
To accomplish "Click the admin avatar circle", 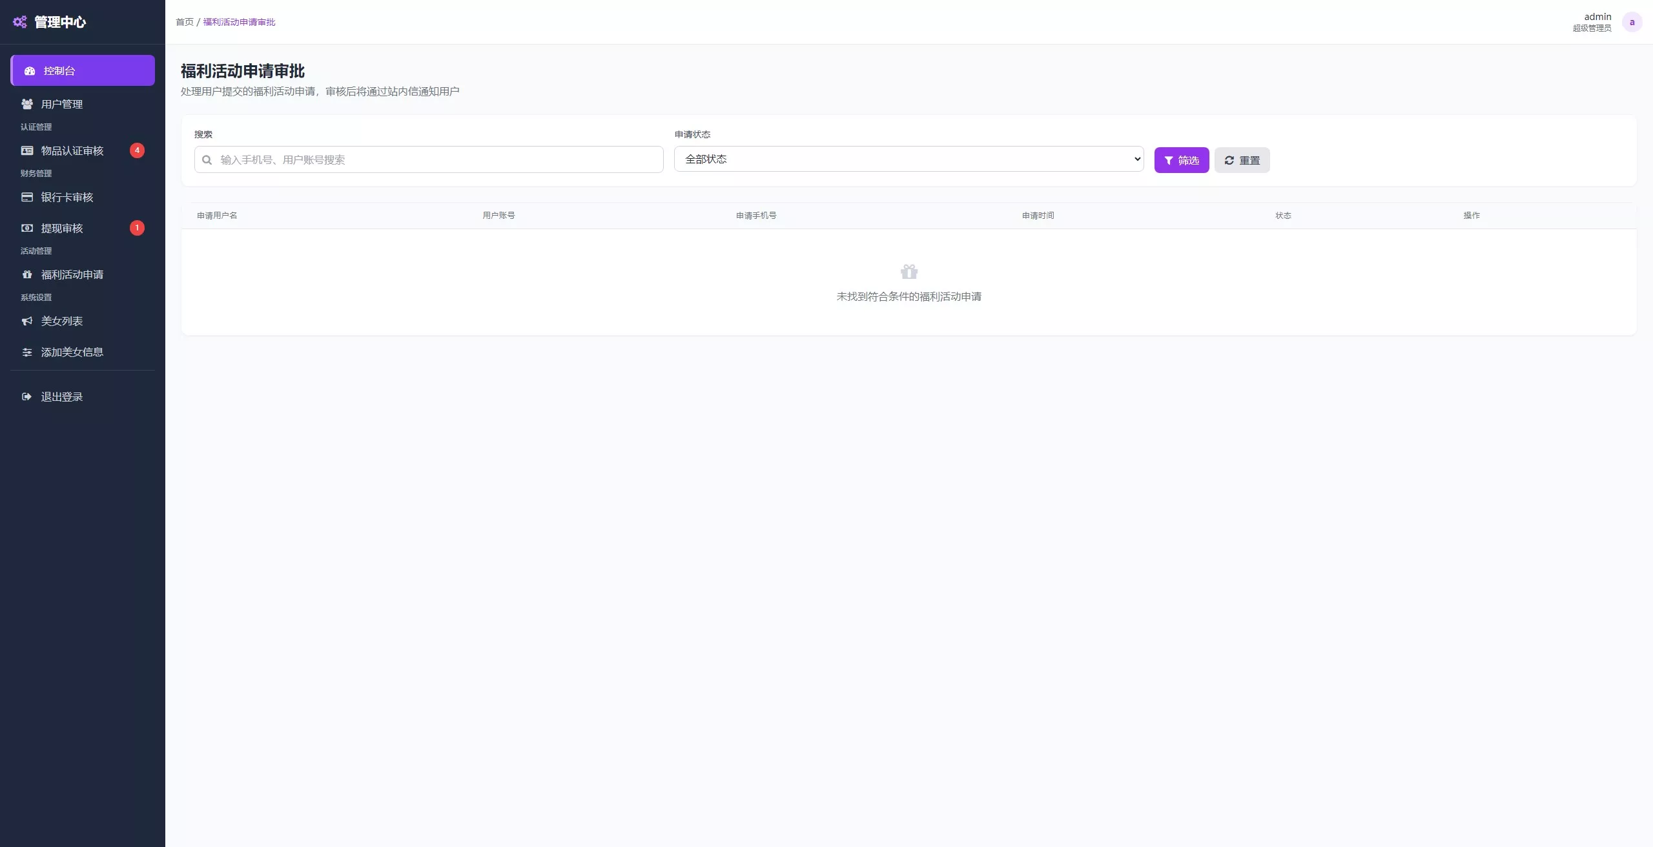I will (x=1632, y=22).
